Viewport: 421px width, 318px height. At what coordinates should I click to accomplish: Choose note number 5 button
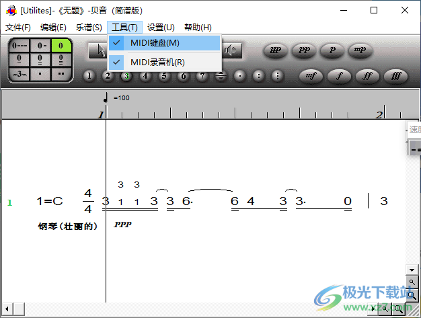point(164,76)
